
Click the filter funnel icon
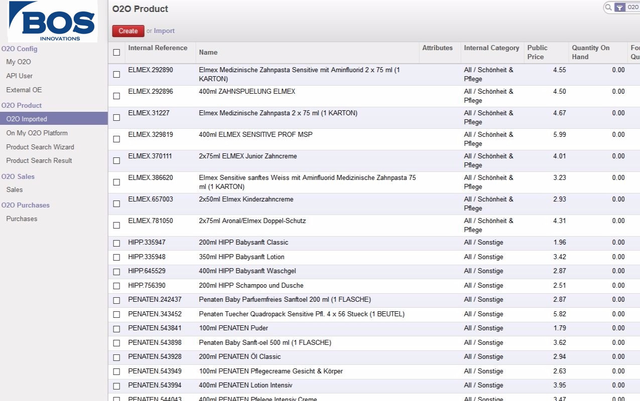click(620, 8)
